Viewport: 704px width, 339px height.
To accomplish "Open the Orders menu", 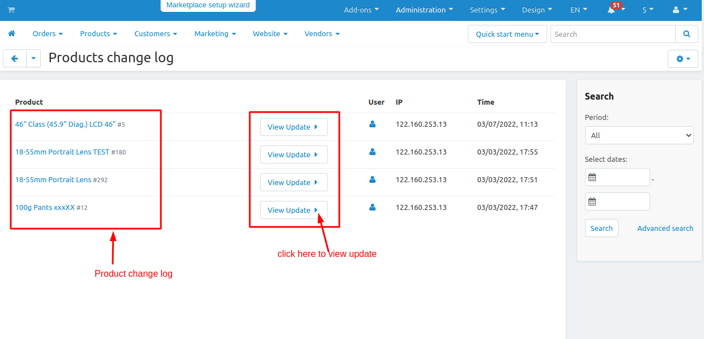I will (x=48, y=33).
